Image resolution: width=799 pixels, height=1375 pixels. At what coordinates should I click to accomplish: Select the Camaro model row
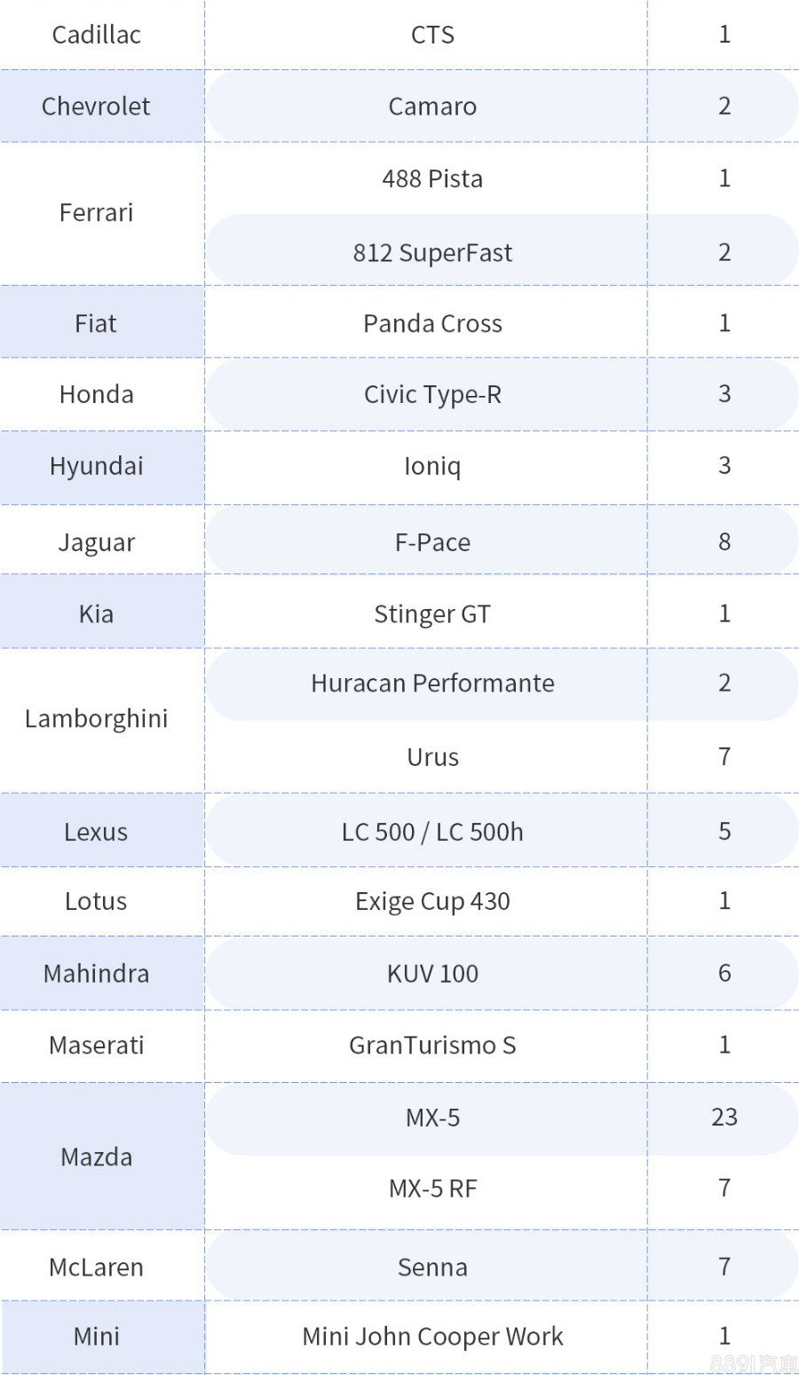[432, 107]
